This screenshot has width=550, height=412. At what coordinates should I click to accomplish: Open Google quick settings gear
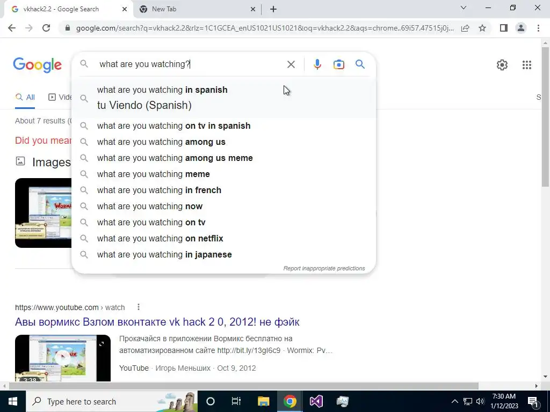[x=502, y=65]
